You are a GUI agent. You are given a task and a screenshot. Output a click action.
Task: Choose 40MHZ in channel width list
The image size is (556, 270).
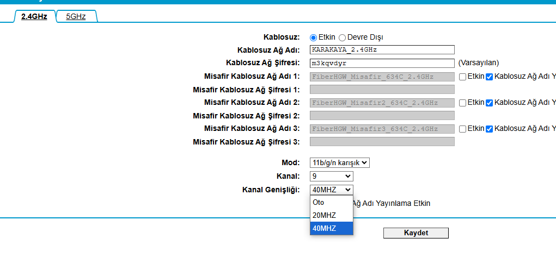pyautogui.click(x=332, y=228)
